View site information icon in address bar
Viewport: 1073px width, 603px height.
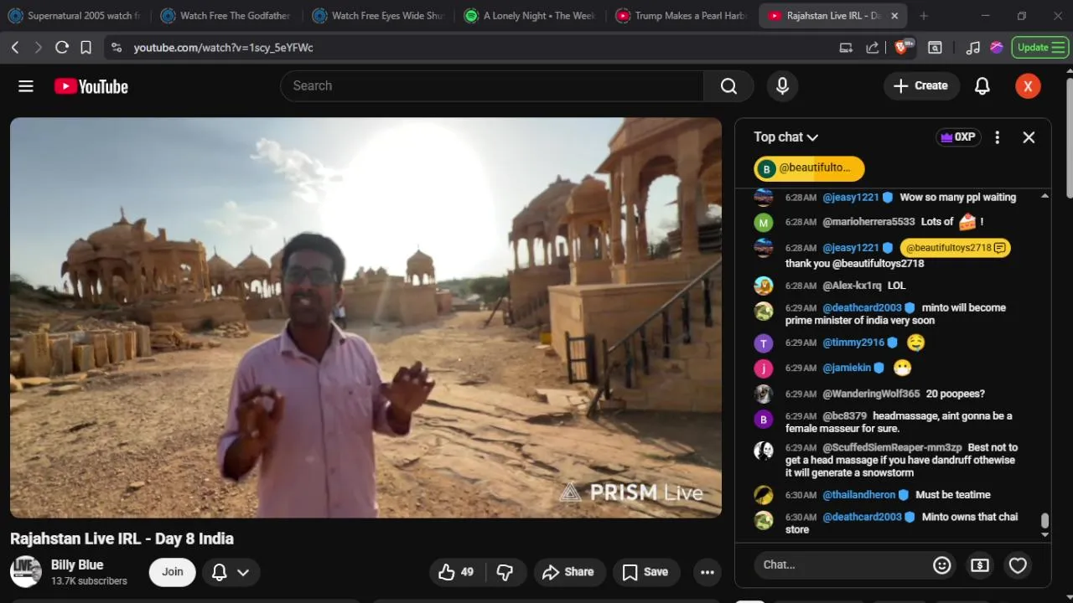pyautogui.click(x=116, y=48)
